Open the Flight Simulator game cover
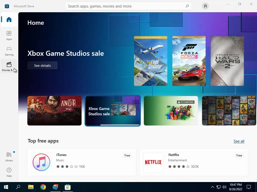Image resolution: width=257 pixels, height=192 pixels. coord(151,61)
